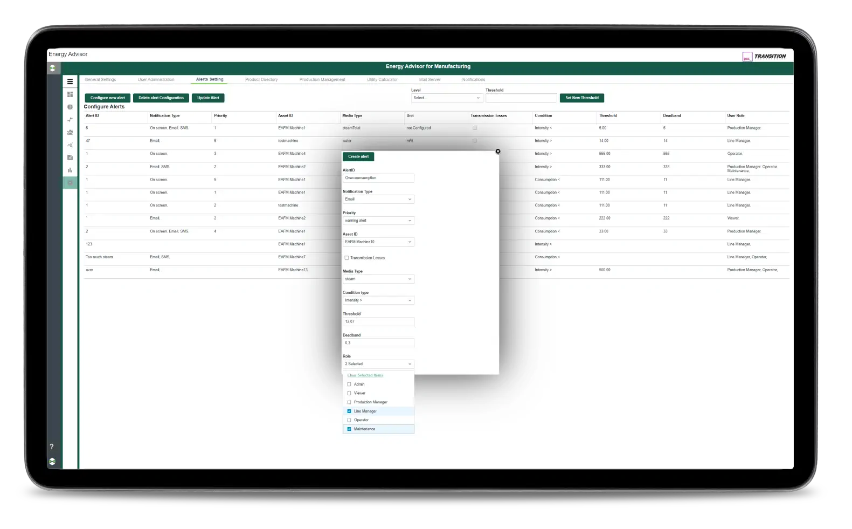852x529 pixels.
Task: Open the hamburger menu in the sidebar
Action: (70, 81)
